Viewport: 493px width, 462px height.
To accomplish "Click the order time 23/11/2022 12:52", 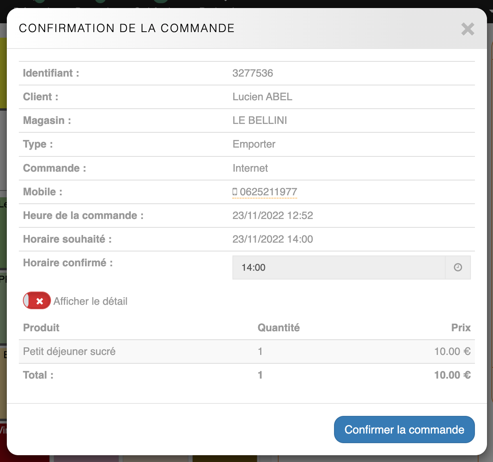I will [x=273, y=215].
